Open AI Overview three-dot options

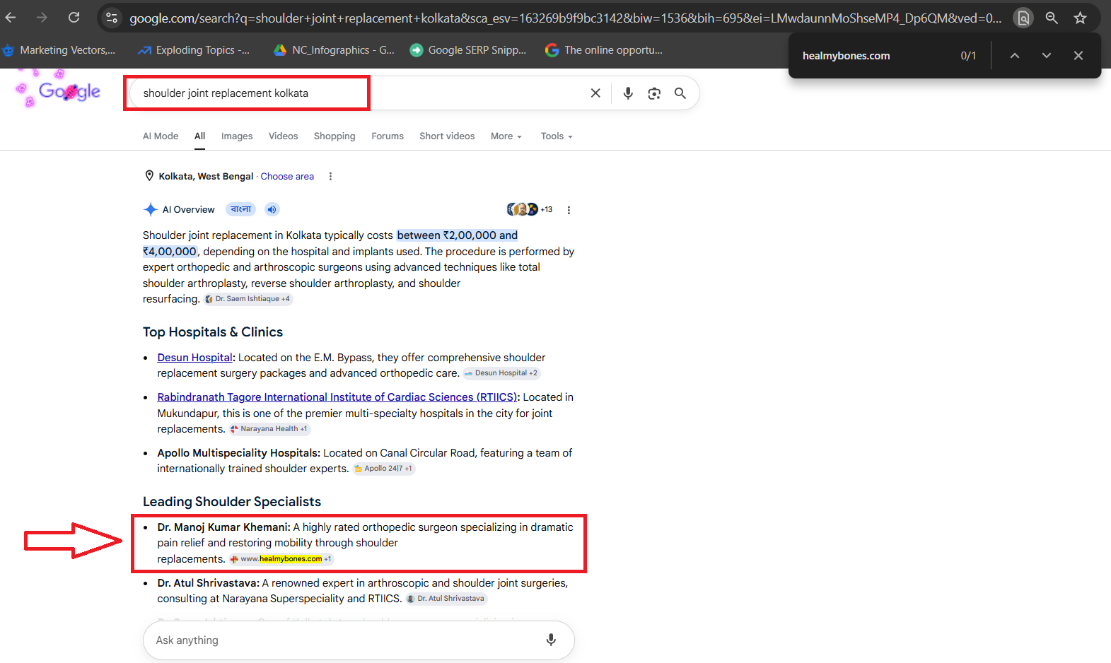click(x=569, y=210)
